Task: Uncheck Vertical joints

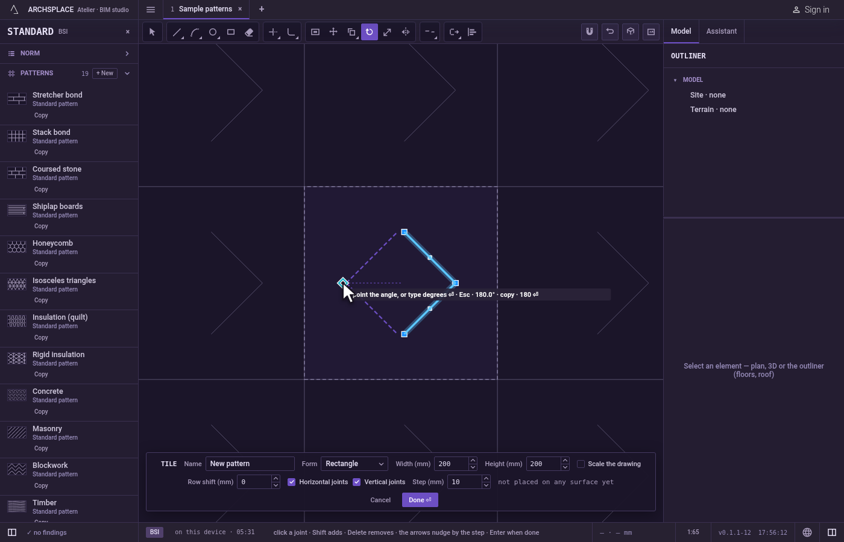Action: pyautogui.click(x=357, y=482)
